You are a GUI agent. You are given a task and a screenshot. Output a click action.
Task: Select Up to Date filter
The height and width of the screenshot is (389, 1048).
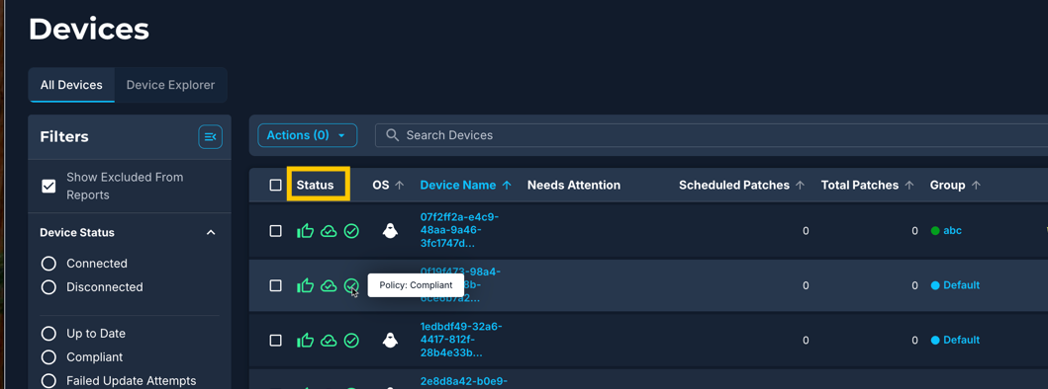point(48,334)
